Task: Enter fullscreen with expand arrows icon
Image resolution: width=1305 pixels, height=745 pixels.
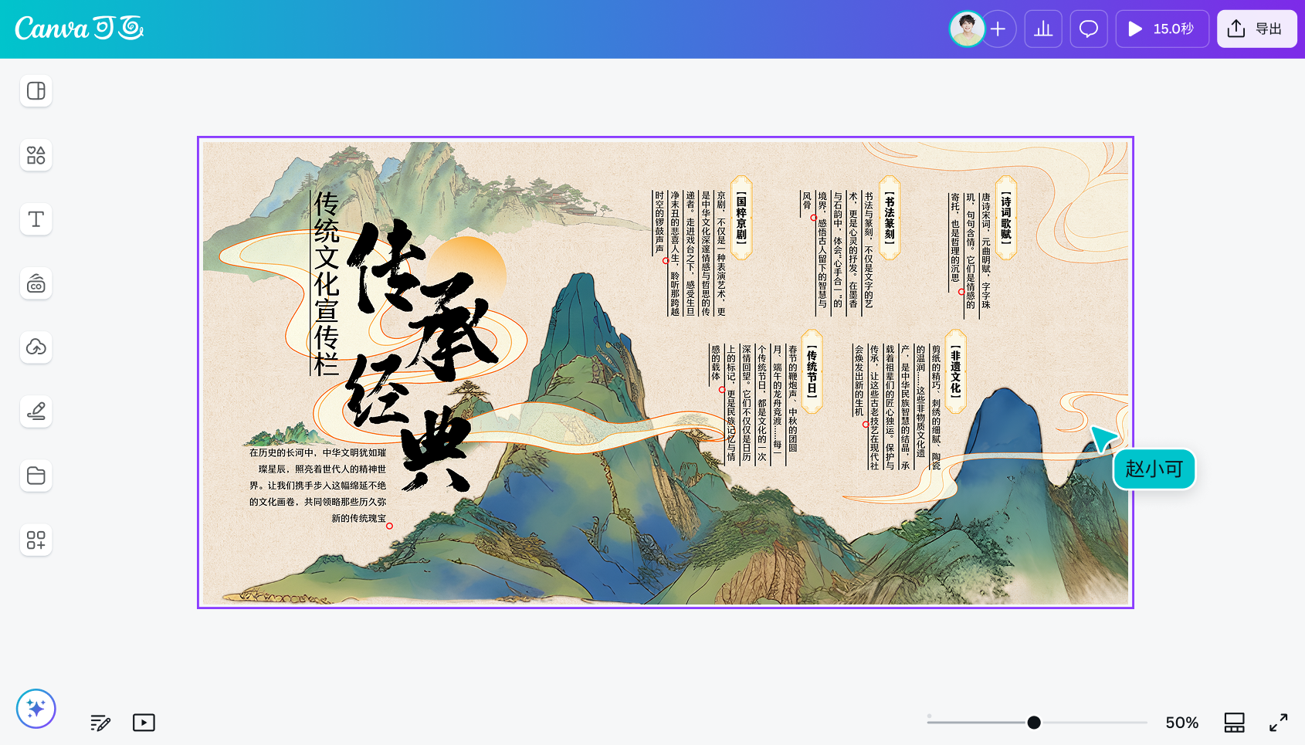Action: coord(1279,723)
